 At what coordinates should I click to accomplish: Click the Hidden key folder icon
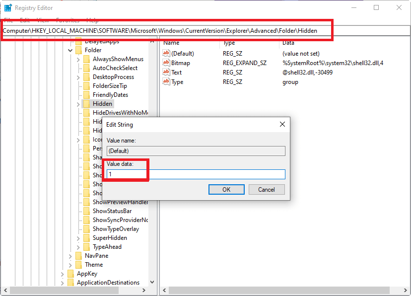[86, 104]
